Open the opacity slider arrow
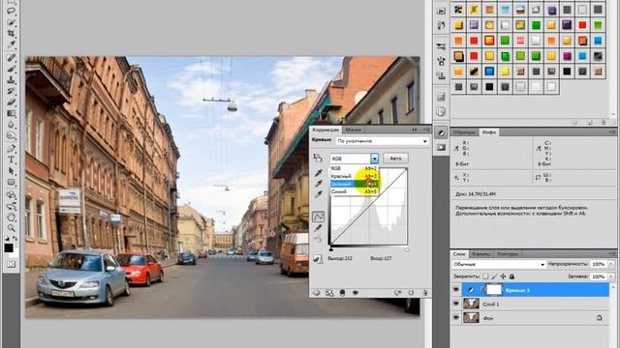The width and height of the screenshot is (620, 348). pos(611,264)
